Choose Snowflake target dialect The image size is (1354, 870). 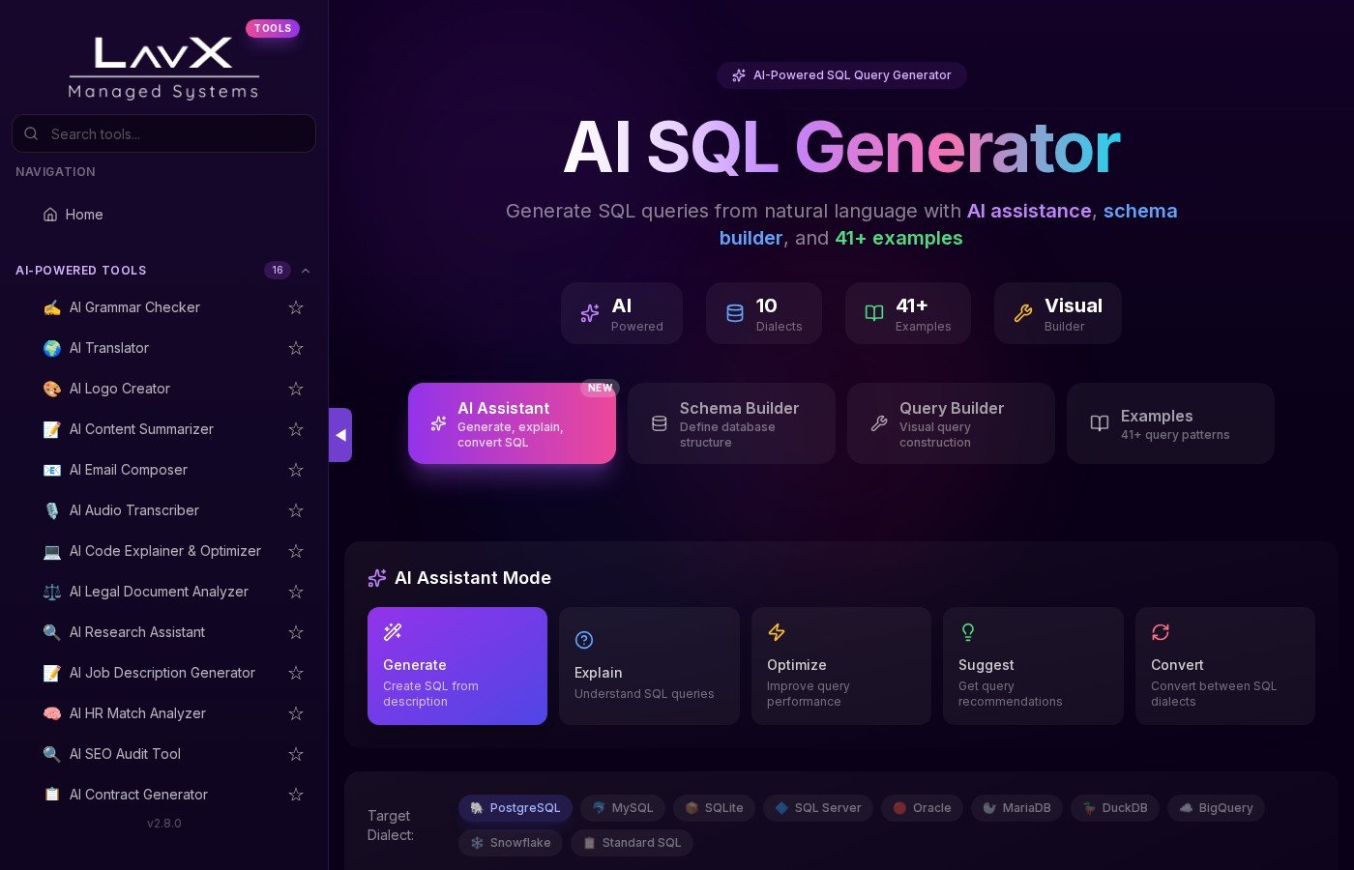pos(510,843)
